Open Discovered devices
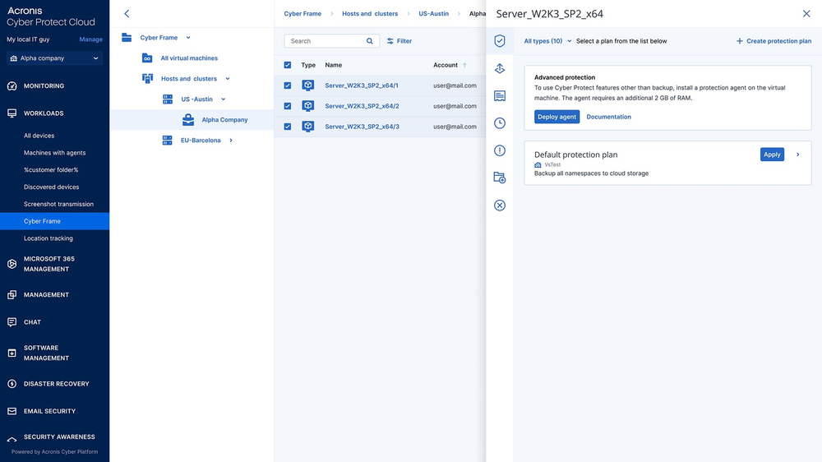The image size is (822, 462). 51,187
